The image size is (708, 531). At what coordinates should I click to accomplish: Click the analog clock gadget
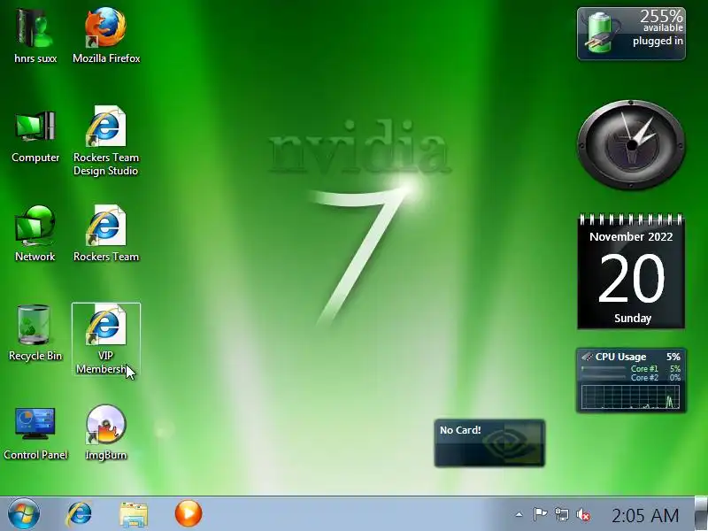pos(631,144)
